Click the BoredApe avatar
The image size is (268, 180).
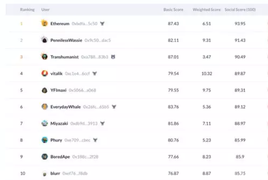click(45, 156)
